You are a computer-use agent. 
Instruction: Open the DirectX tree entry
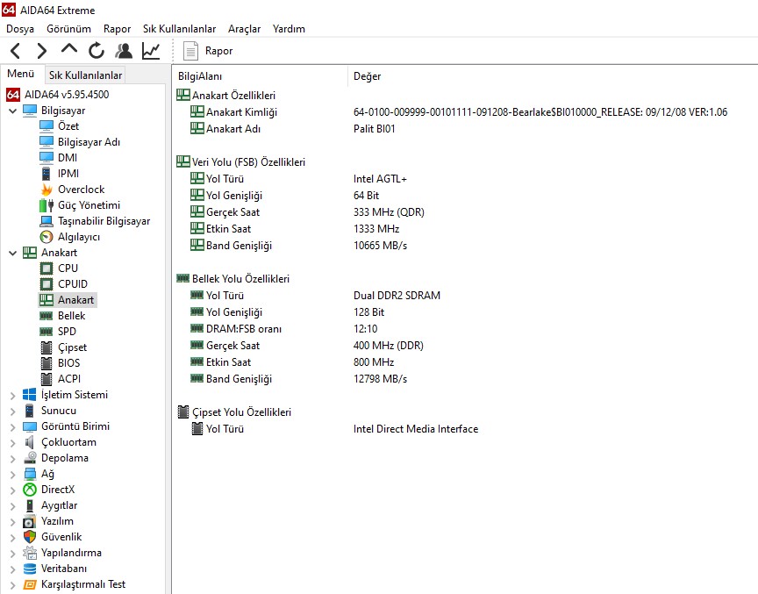[x=57, y=490]
